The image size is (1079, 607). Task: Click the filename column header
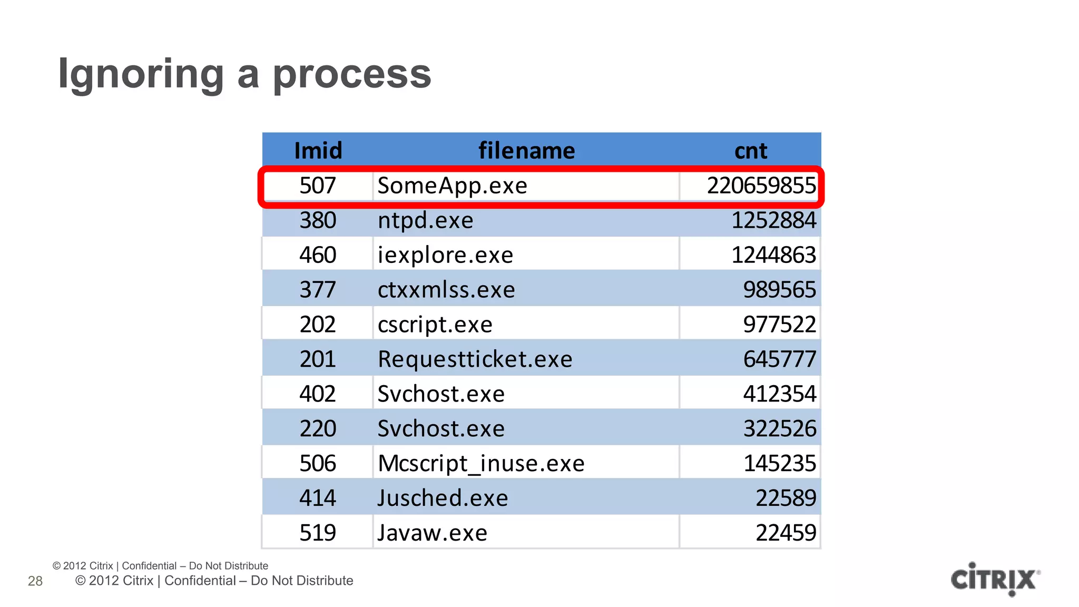pyautogui.click(x=526, y=151)
